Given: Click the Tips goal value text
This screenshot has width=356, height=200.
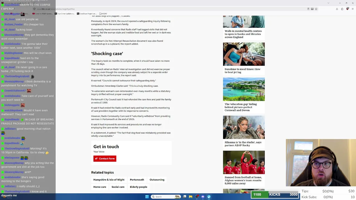Looking at the screenshot, I should pos(328,191).
